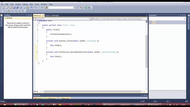Click the Start Page toolbar icon
The height and width of the screenshot is (107, 190).
tap(86, 8)
